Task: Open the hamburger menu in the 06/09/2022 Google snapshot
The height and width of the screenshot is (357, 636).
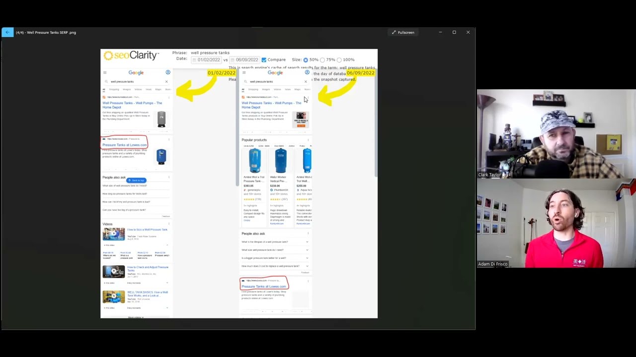Action: [x=244, y=72]
